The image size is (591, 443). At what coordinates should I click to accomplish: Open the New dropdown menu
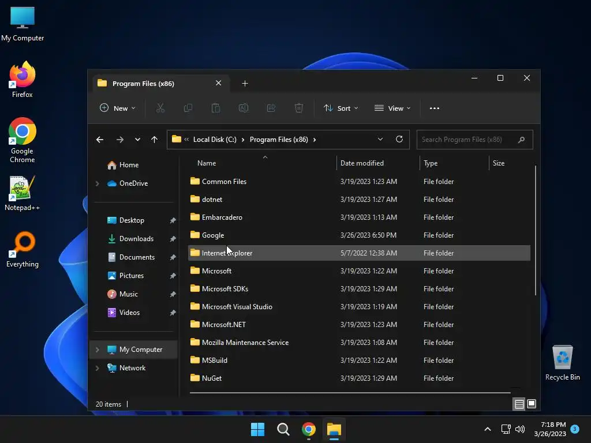pyautogui.click(x=117, y=108)
